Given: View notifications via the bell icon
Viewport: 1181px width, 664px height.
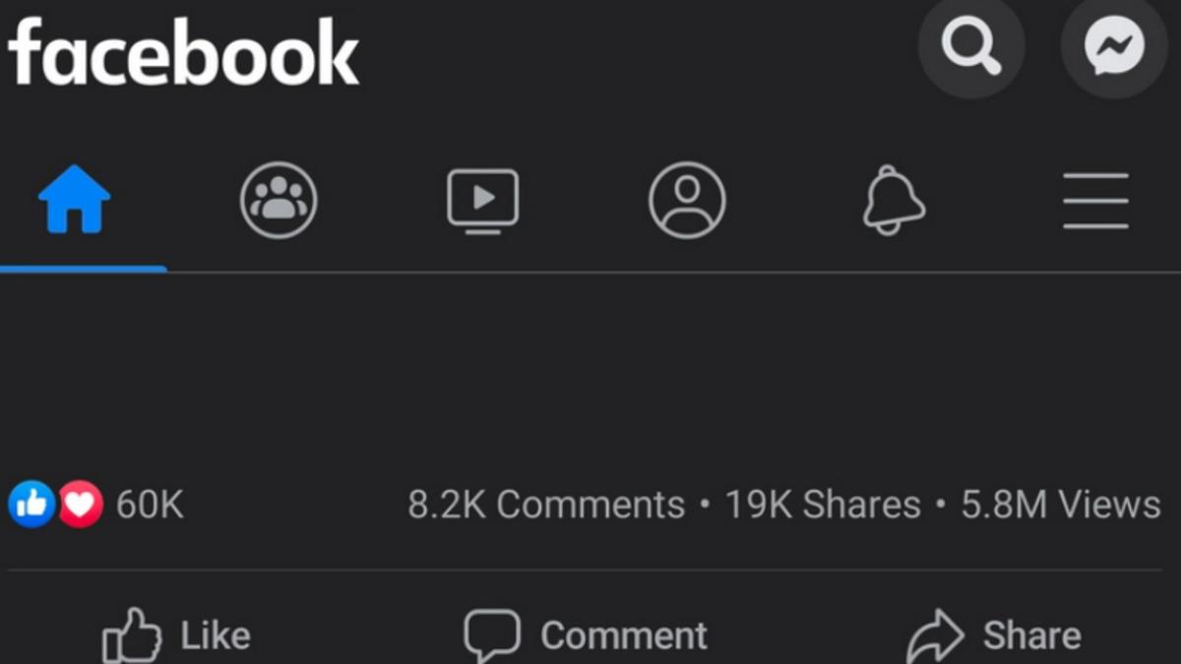Looking at the screenshot, I should [894, 200].
